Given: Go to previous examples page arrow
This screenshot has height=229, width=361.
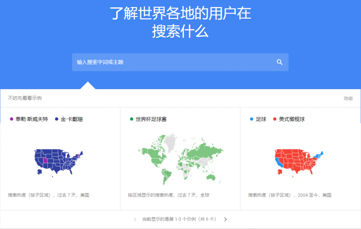Looking at the screenshot, I should click(135, 220).
